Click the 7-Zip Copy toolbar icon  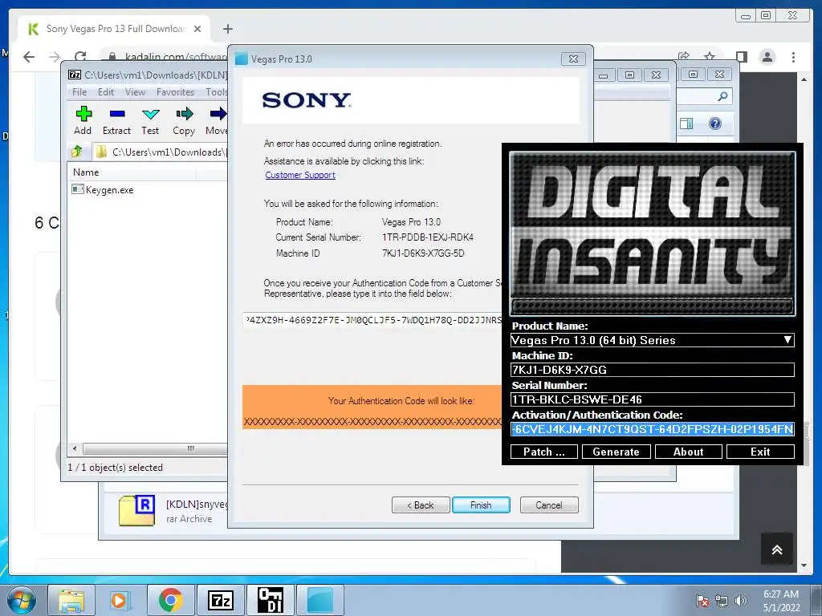tap(184, 120)
